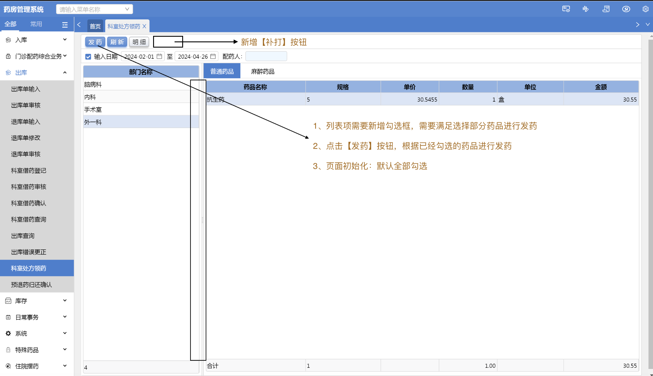This screenshot has width=653, height=376.
Task: Click the settings gear icon in header
Action: pyautogui.click(x=645, y=9)
